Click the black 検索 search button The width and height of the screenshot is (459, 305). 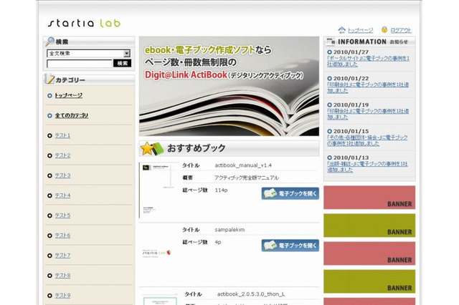coord(122,64)
